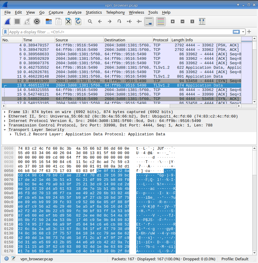The image size is (258, 263).
Task: Sort packets by the No. column
Action: click(x=12, y=40)
